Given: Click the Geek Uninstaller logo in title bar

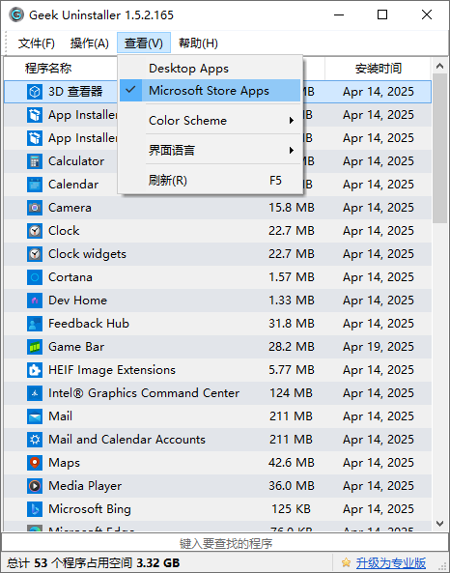Looking at the screenshot, I should pos(16,15).
